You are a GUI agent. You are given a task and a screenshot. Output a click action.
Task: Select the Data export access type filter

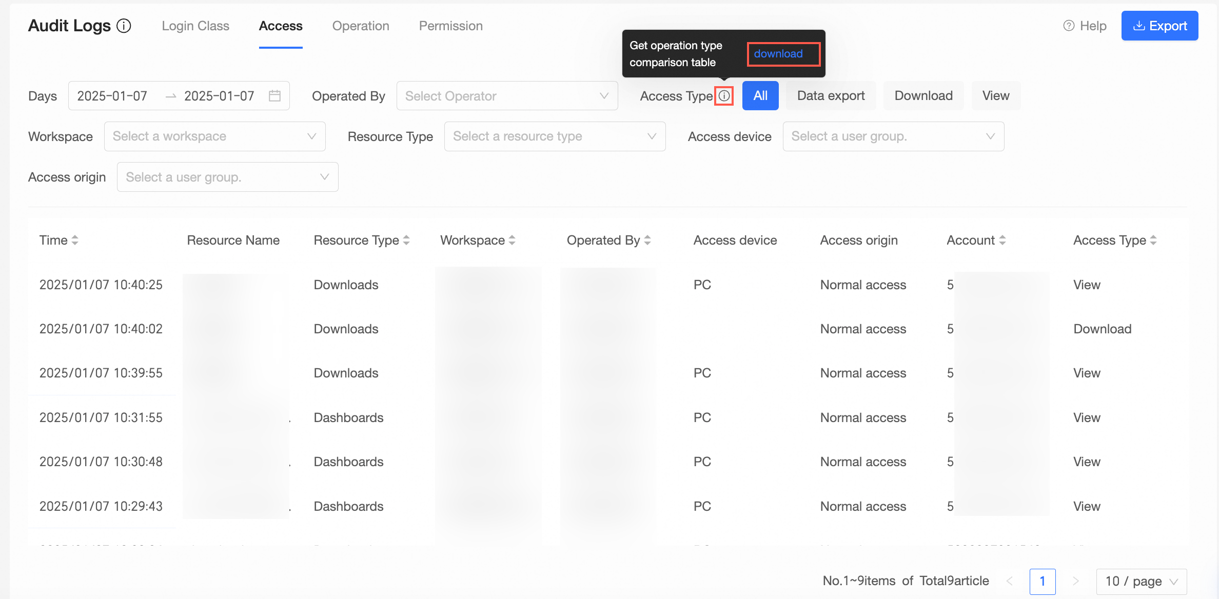(x=831, y=96)
